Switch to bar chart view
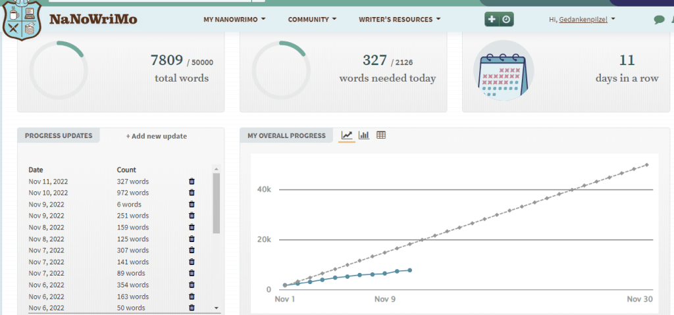 [364, 135]
